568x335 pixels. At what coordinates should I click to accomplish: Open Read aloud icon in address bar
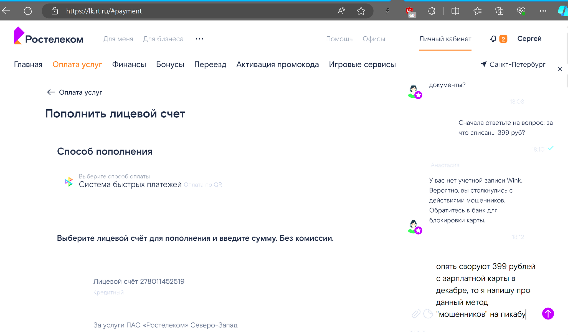(x=341, y=11)
